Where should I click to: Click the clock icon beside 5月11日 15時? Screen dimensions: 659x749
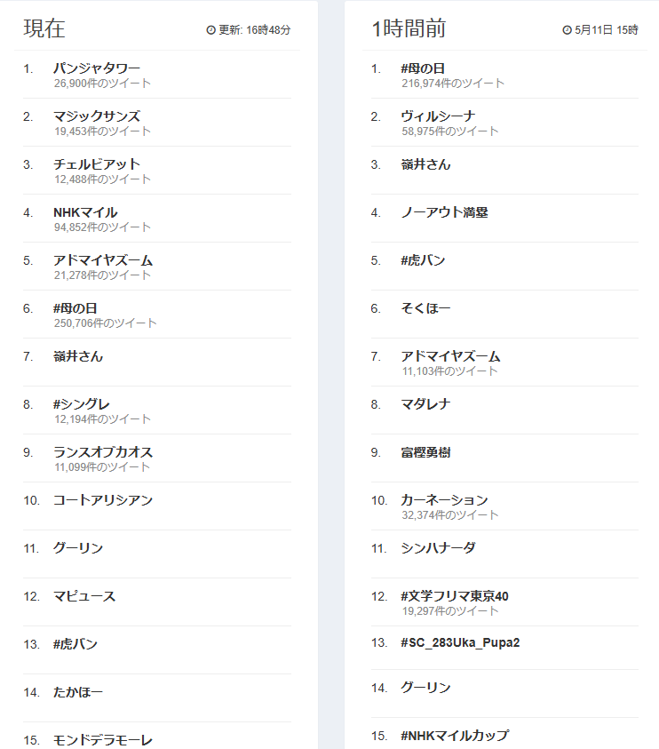click(567, 30)
